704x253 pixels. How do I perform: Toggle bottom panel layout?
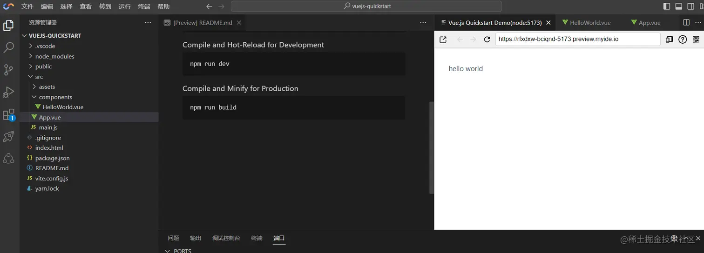click(679, 7)
